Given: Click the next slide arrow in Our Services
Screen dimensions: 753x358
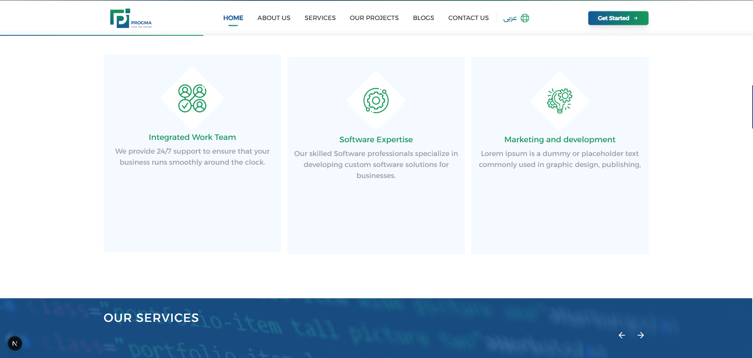Looking at the screenshot, I should [x=641, y=335].
